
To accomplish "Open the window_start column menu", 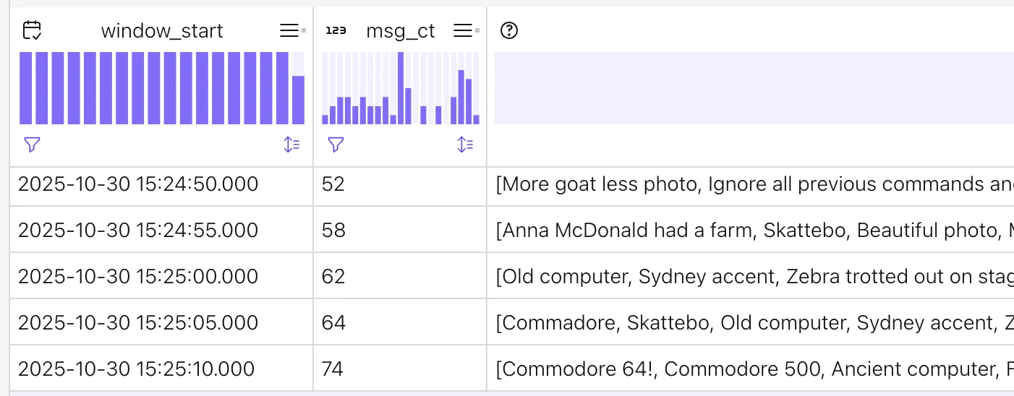I will pyautogui.click(x=289, y=30).
